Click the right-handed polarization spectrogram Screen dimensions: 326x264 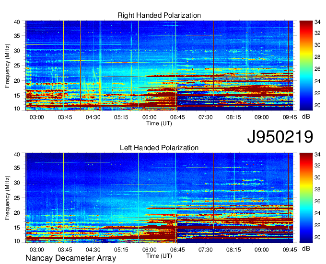(x=159, y=66)
